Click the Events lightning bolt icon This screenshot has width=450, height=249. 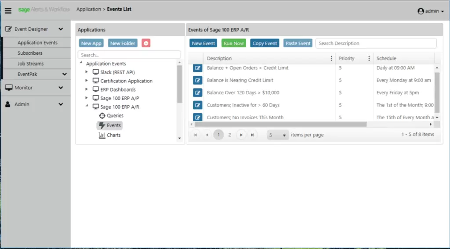point(102,125)
